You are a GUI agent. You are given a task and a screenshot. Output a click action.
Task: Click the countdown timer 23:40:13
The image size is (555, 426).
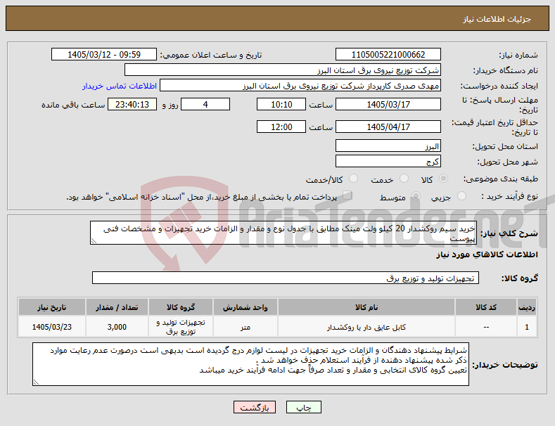tap(132, 104)
